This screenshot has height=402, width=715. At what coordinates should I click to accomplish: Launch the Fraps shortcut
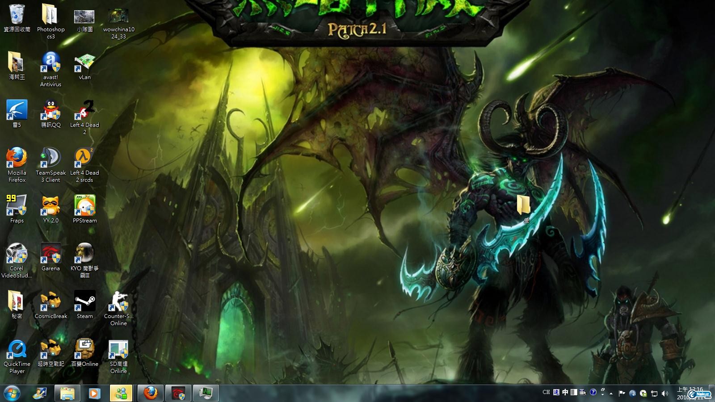[17, 209]
